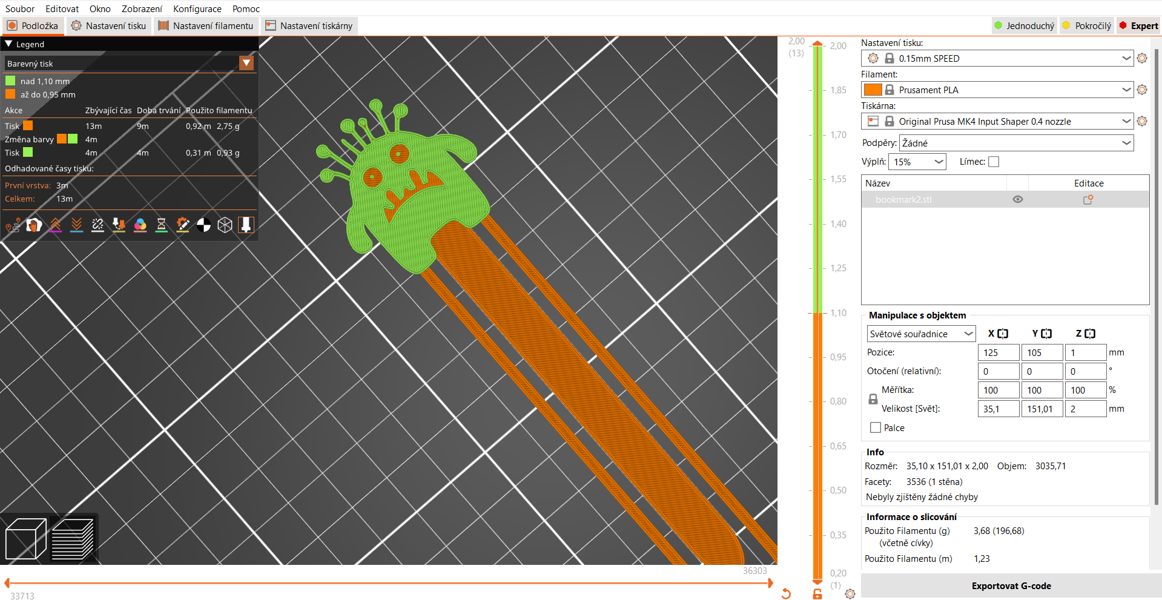The image size is (1162, 600).
Task: Toggle the scale proportion lock
Action: pos(873,400)
